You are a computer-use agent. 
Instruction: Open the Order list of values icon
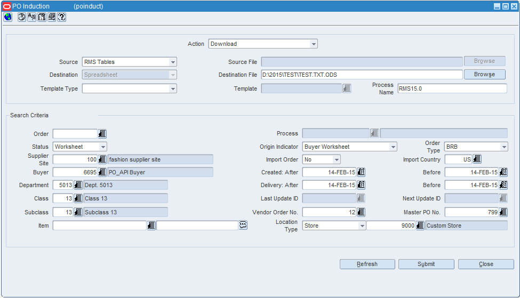pos(102,134)
